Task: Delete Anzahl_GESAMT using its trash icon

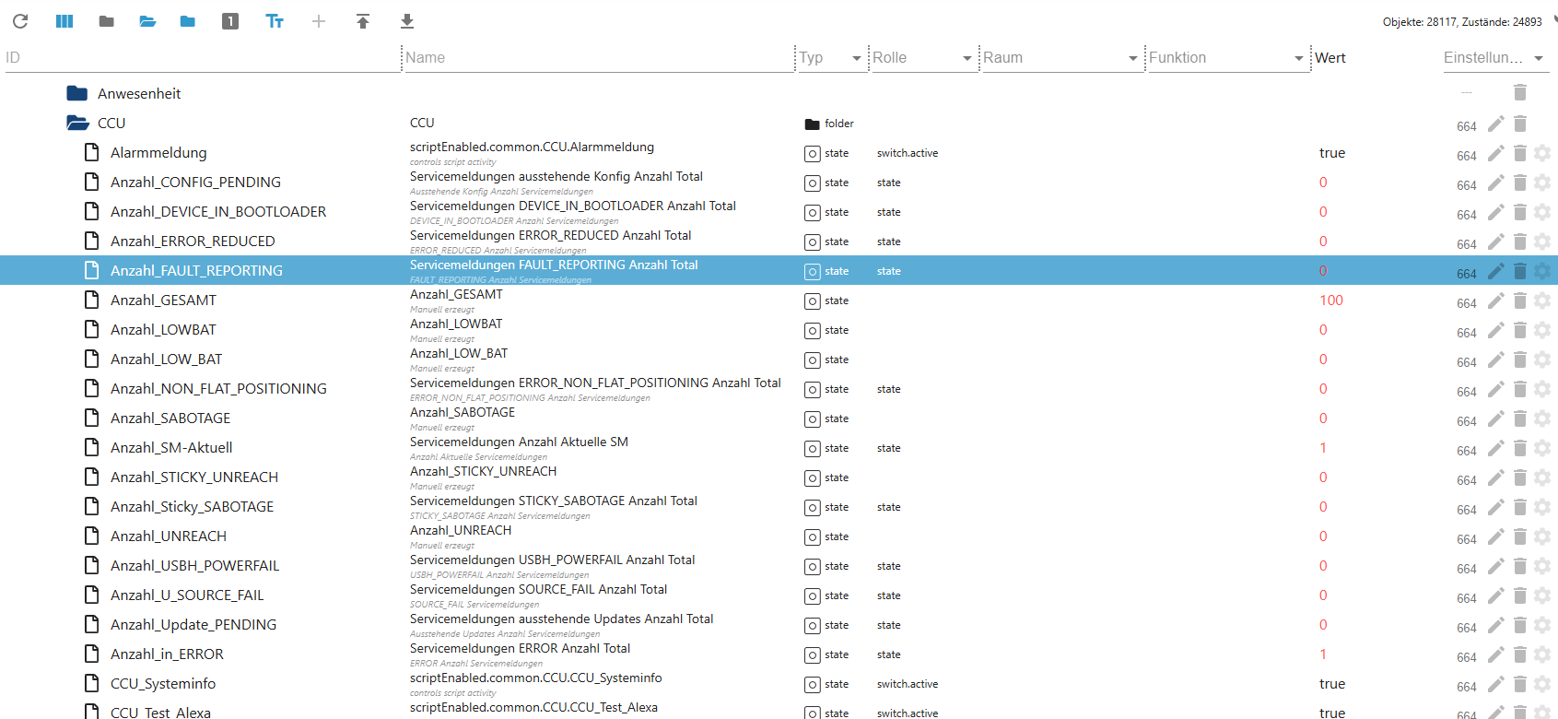Action: 1520,301
